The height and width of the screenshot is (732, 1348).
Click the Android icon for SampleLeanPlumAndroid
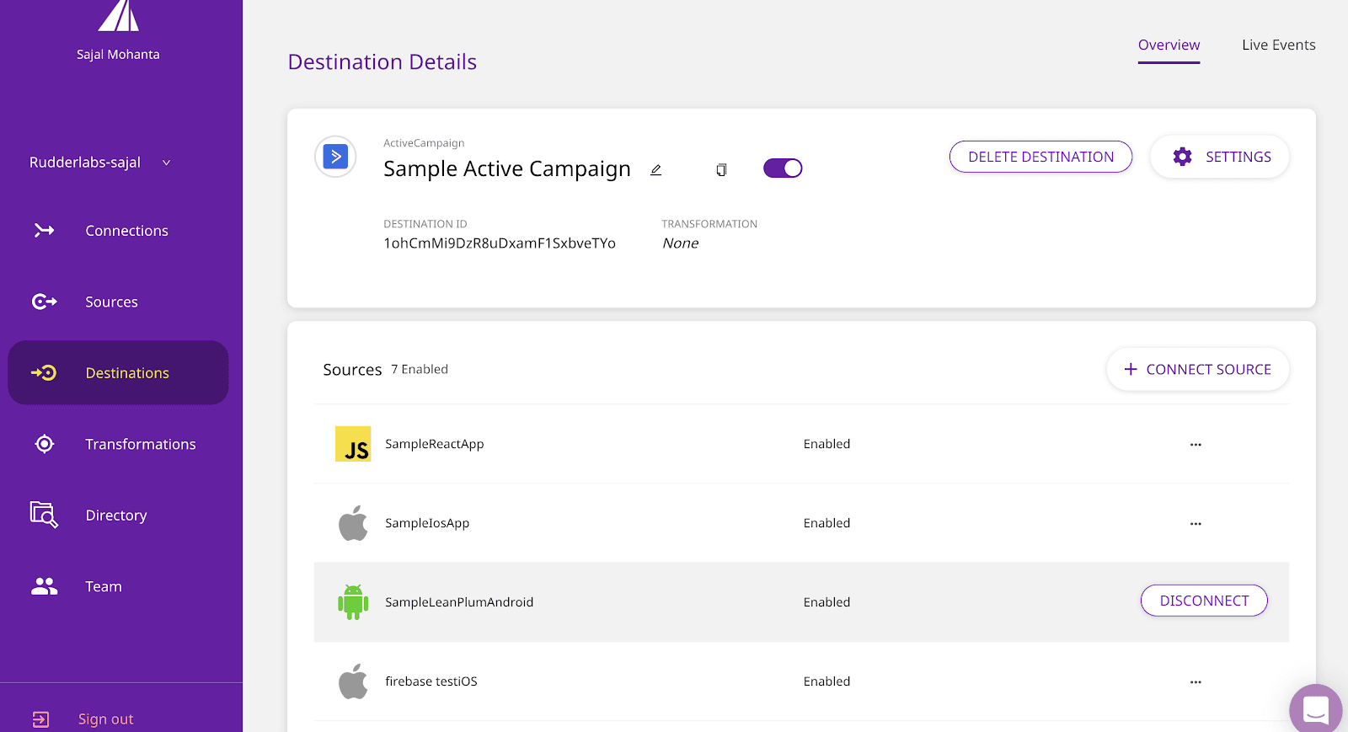(353, 602)
